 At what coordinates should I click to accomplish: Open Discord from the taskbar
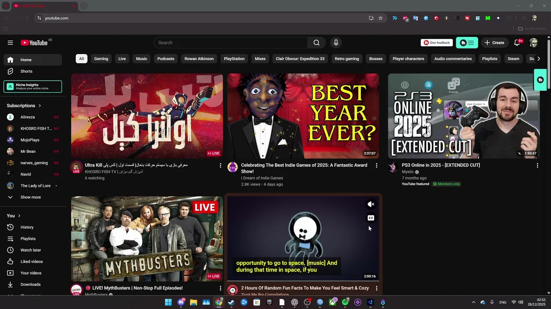tap(181, 302)
